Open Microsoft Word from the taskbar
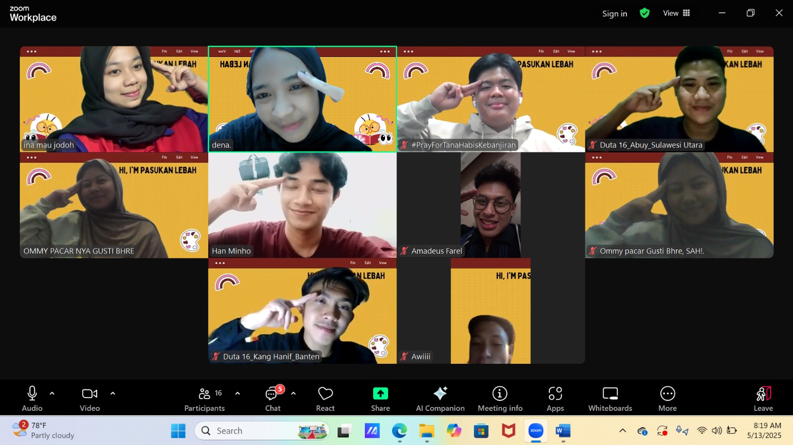This screenshot has height=445, width=793. click(563, 431)
